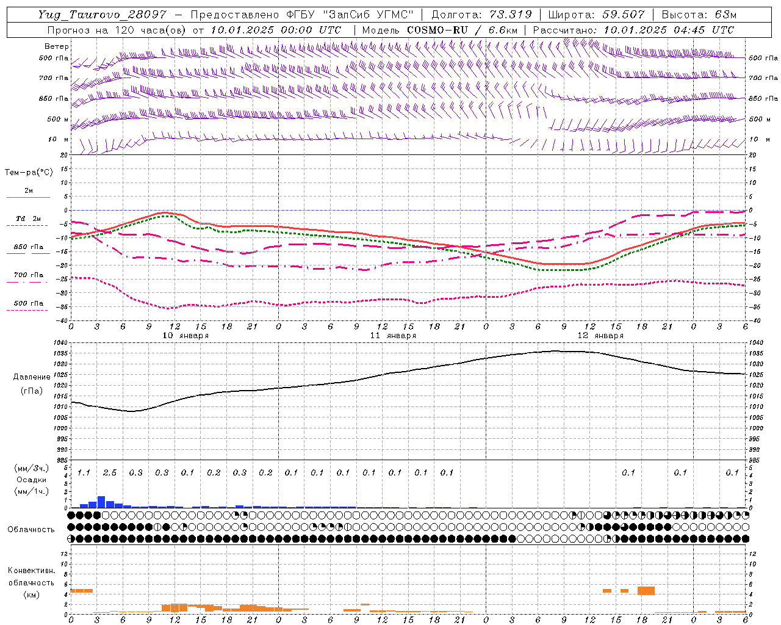Screen dimensions: 781x625
Task: Click the 2м temperature legend entry
Action: (29, 191)
